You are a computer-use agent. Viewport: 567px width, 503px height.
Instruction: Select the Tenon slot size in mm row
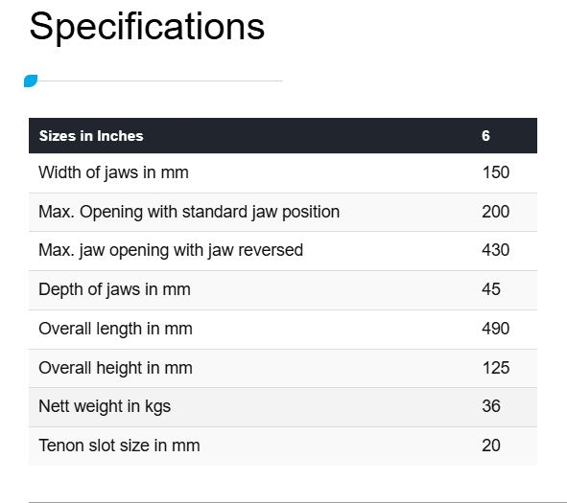tap(283, 446)
